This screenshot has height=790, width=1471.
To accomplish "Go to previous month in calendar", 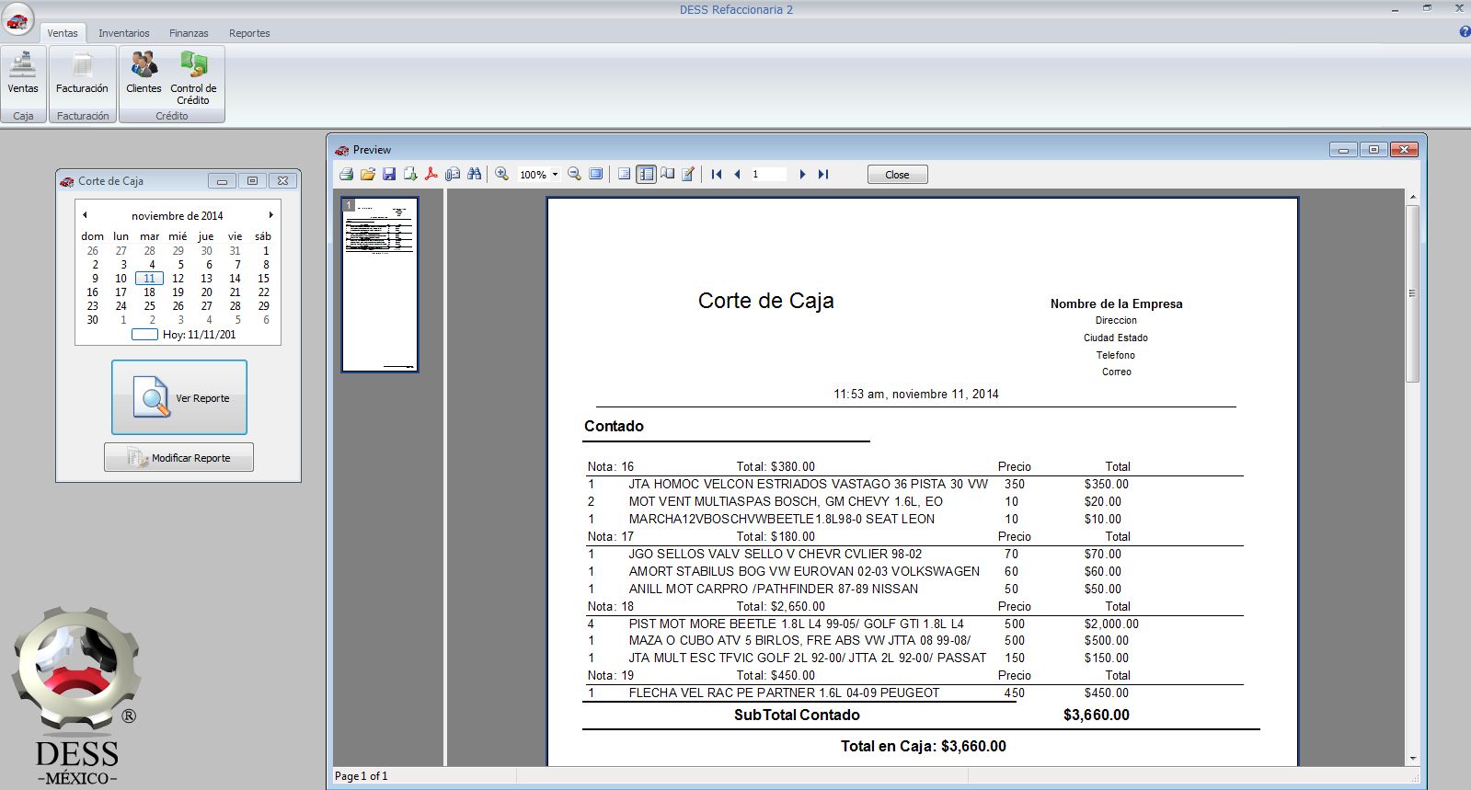I will (85, 215).
